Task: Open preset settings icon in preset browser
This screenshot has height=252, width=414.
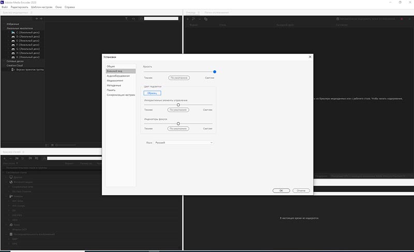Action: click(x=23, y=159)
